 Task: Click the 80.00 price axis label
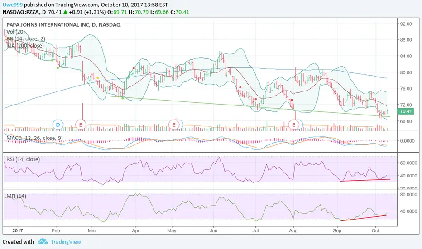(x=406, y=72)
